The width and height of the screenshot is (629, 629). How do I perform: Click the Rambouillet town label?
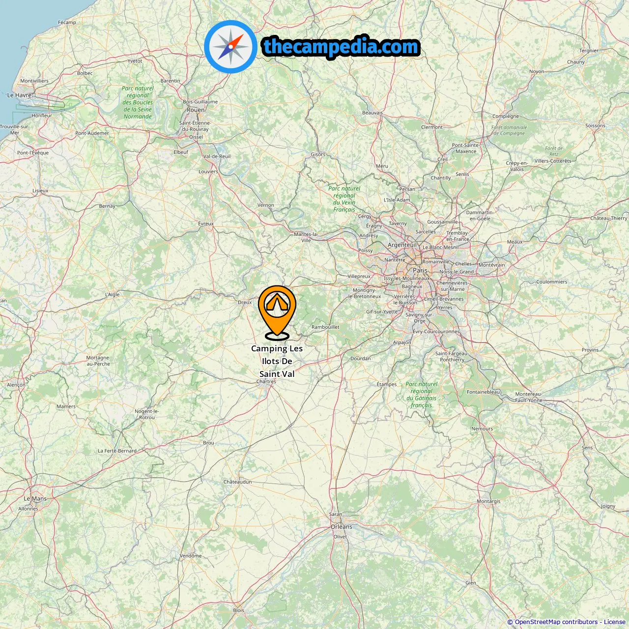tap(325, 327)
